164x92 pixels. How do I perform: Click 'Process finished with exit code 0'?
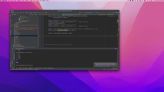(x=24, y=65)
